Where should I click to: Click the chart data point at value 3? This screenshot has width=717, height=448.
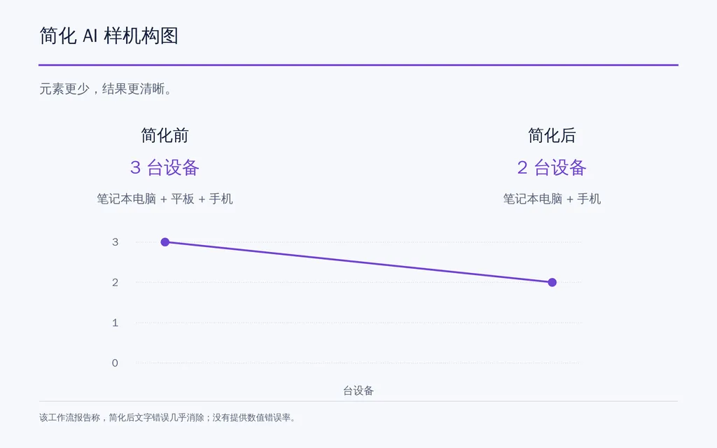click(165, 241)
